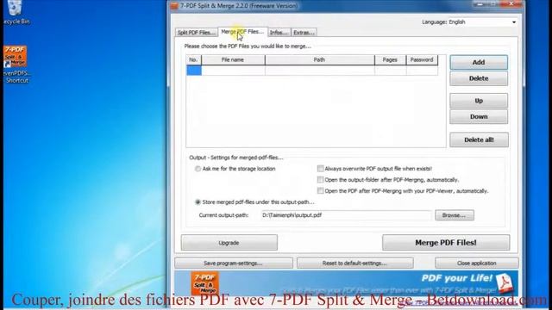Enable Always overwrite PDF output file
552x310 pixels.
click(x=320, y=169)
